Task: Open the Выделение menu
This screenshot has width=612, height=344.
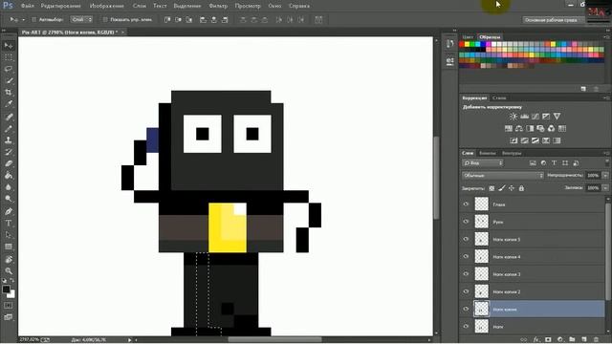Action: 187,6
